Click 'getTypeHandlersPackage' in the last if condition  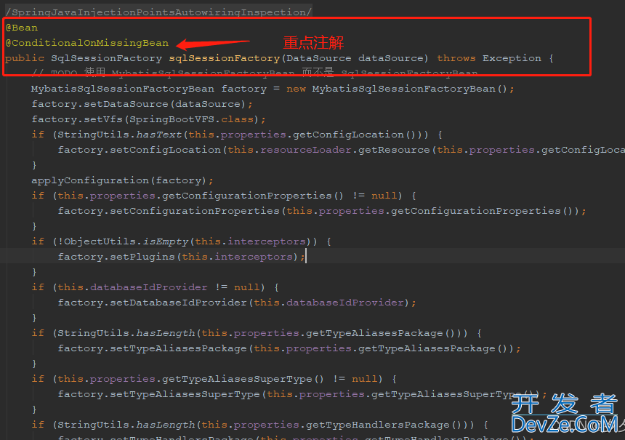pos(378,425)
